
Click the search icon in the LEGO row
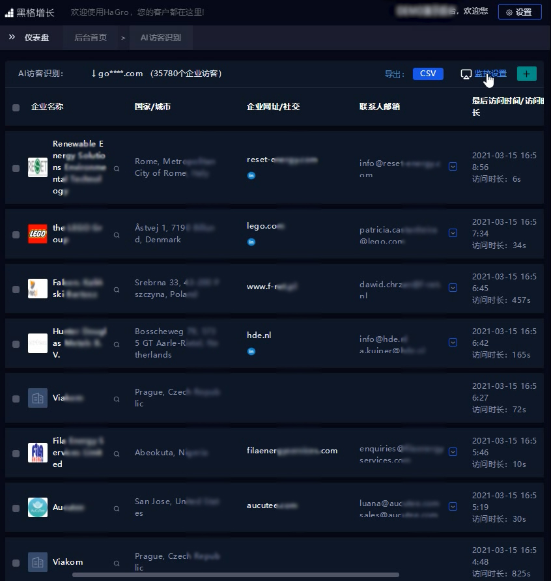tap(117, 234)
